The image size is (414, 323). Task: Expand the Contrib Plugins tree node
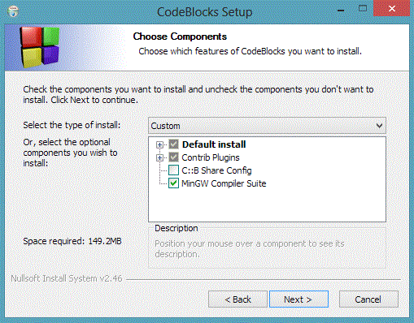[x=159, y=157]
